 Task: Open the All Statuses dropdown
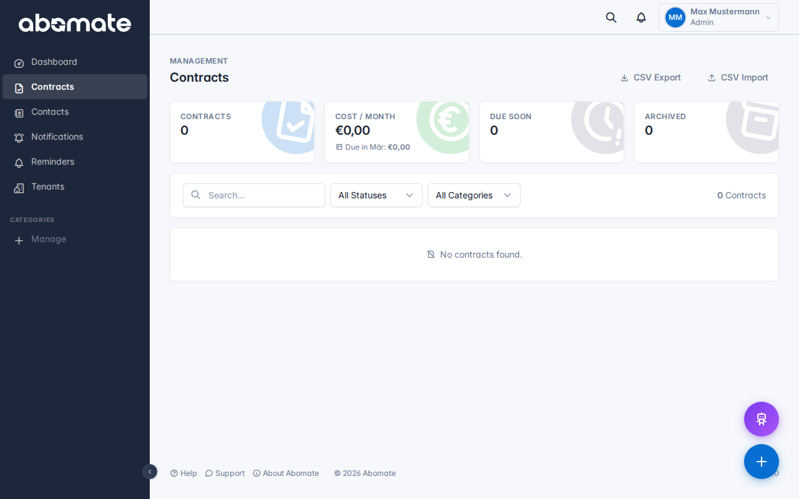pyautogui.click(x=376, y=195)
